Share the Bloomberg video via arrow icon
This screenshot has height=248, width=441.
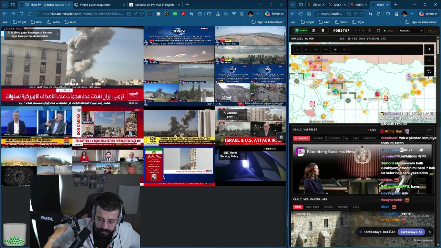pos(421,150)
